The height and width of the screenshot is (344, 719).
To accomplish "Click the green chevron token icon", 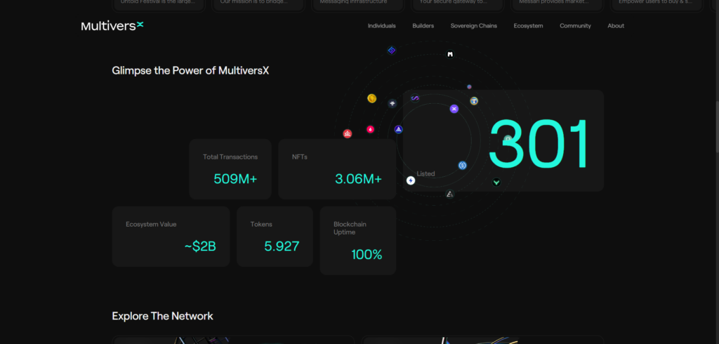I will (x=496, y=182).
